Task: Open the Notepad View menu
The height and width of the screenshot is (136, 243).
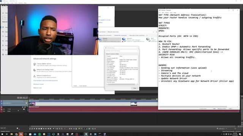Action: click(x=171, y=12)
